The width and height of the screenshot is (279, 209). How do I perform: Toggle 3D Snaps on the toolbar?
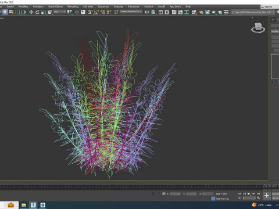90,12
